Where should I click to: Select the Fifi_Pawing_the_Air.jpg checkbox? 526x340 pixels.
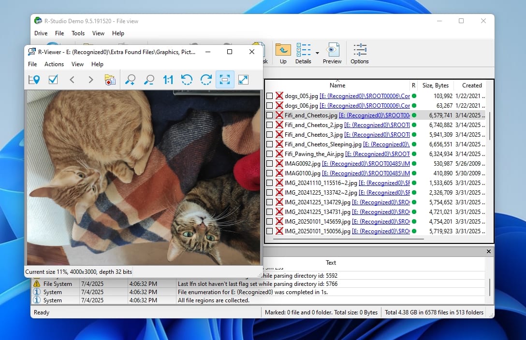tap(269, 154)
